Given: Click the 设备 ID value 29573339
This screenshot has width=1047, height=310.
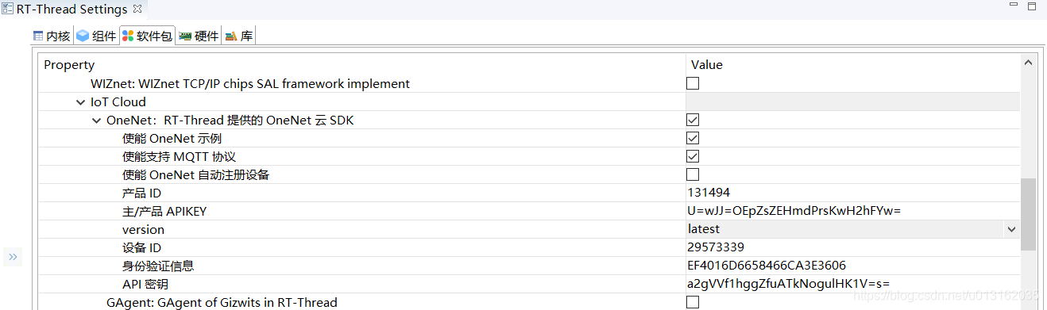Looking at the screenshot, I should (716, 247).
